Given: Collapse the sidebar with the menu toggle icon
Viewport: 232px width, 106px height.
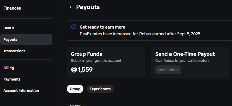Looking at the screenshot, I should [69, 7].
